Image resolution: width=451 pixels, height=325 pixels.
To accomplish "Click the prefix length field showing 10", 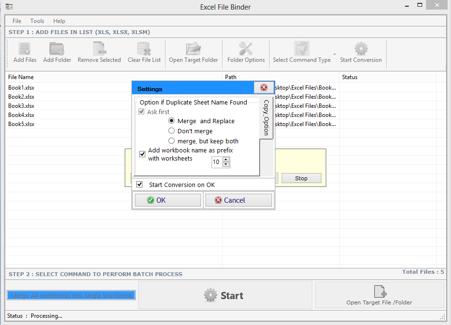I will [x=217, y=162].
